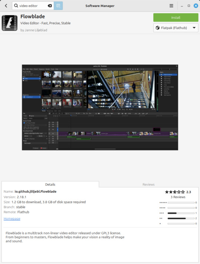Switch to the Details tab

(50, 184)
